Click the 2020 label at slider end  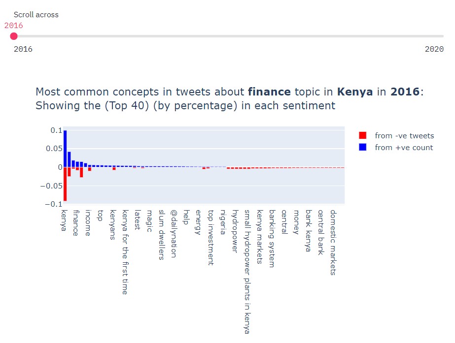coord(434,49)
